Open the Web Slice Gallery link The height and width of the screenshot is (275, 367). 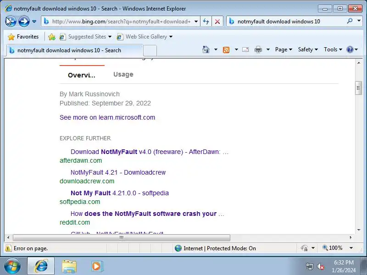point(145,37)
